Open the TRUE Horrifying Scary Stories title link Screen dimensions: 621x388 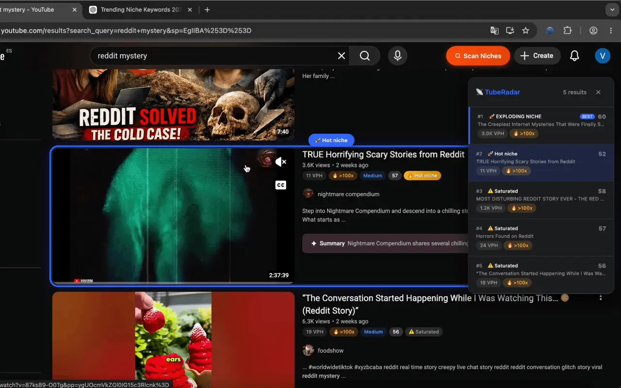(383, 154)
